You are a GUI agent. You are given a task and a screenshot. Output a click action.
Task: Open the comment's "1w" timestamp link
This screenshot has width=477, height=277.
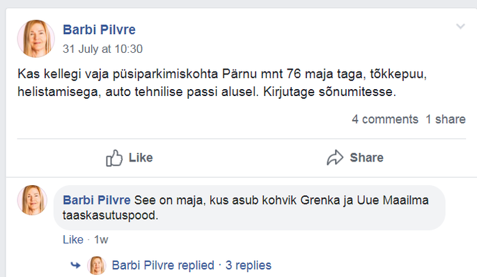coord(101,239)
